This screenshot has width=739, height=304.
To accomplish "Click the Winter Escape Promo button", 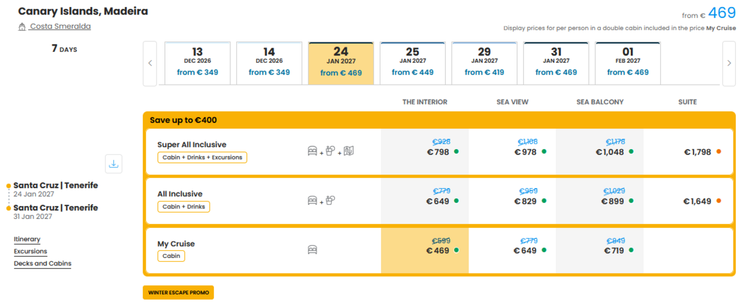I will pyautogui.click(x=178, y=293).
